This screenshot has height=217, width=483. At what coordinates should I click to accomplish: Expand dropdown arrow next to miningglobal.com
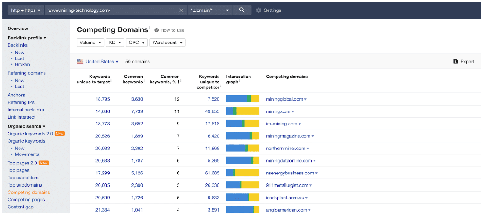pos(305,100)
